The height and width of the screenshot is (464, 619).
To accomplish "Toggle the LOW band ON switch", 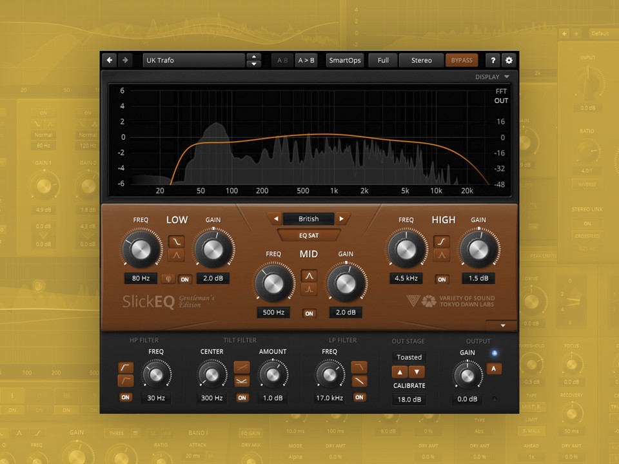I will click(x=185, y=279).
